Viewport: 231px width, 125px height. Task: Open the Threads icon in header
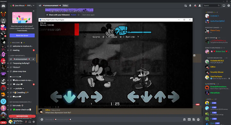(x=185, y=6)
